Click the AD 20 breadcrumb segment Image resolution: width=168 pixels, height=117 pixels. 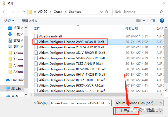43,12
